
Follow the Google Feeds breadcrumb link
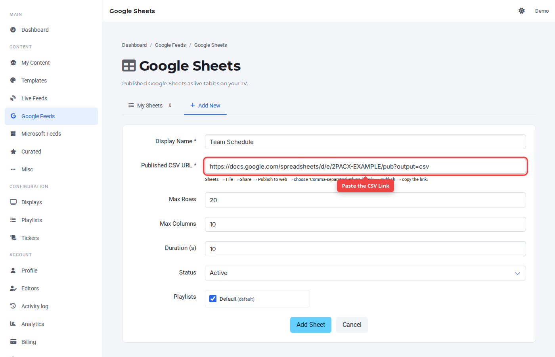pos(170,45)
